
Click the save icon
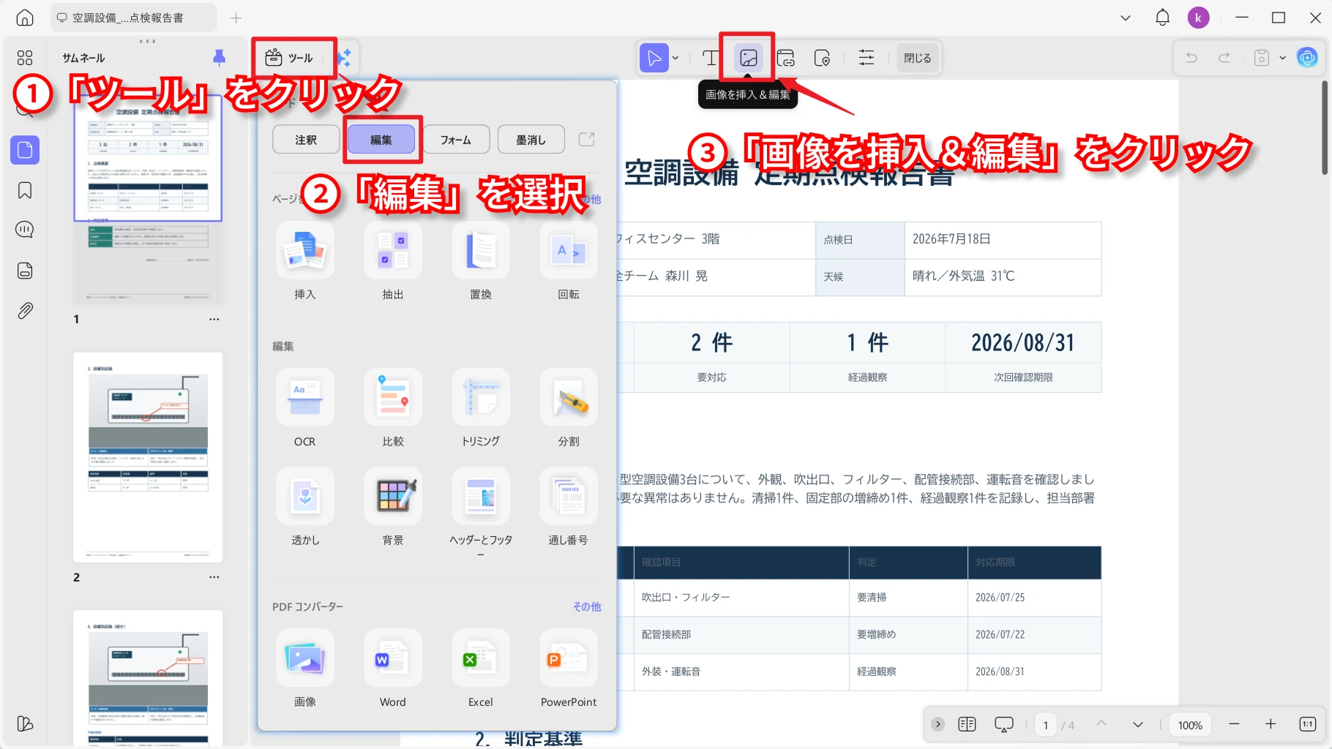pos(1262,58)
